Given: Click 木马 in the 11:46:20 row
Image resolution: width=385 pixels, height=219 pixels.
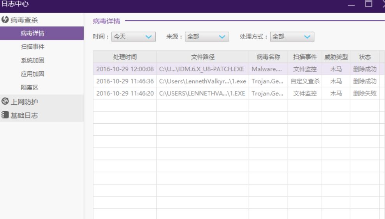Looking at the screenshot, I should (x=336, y=93).
